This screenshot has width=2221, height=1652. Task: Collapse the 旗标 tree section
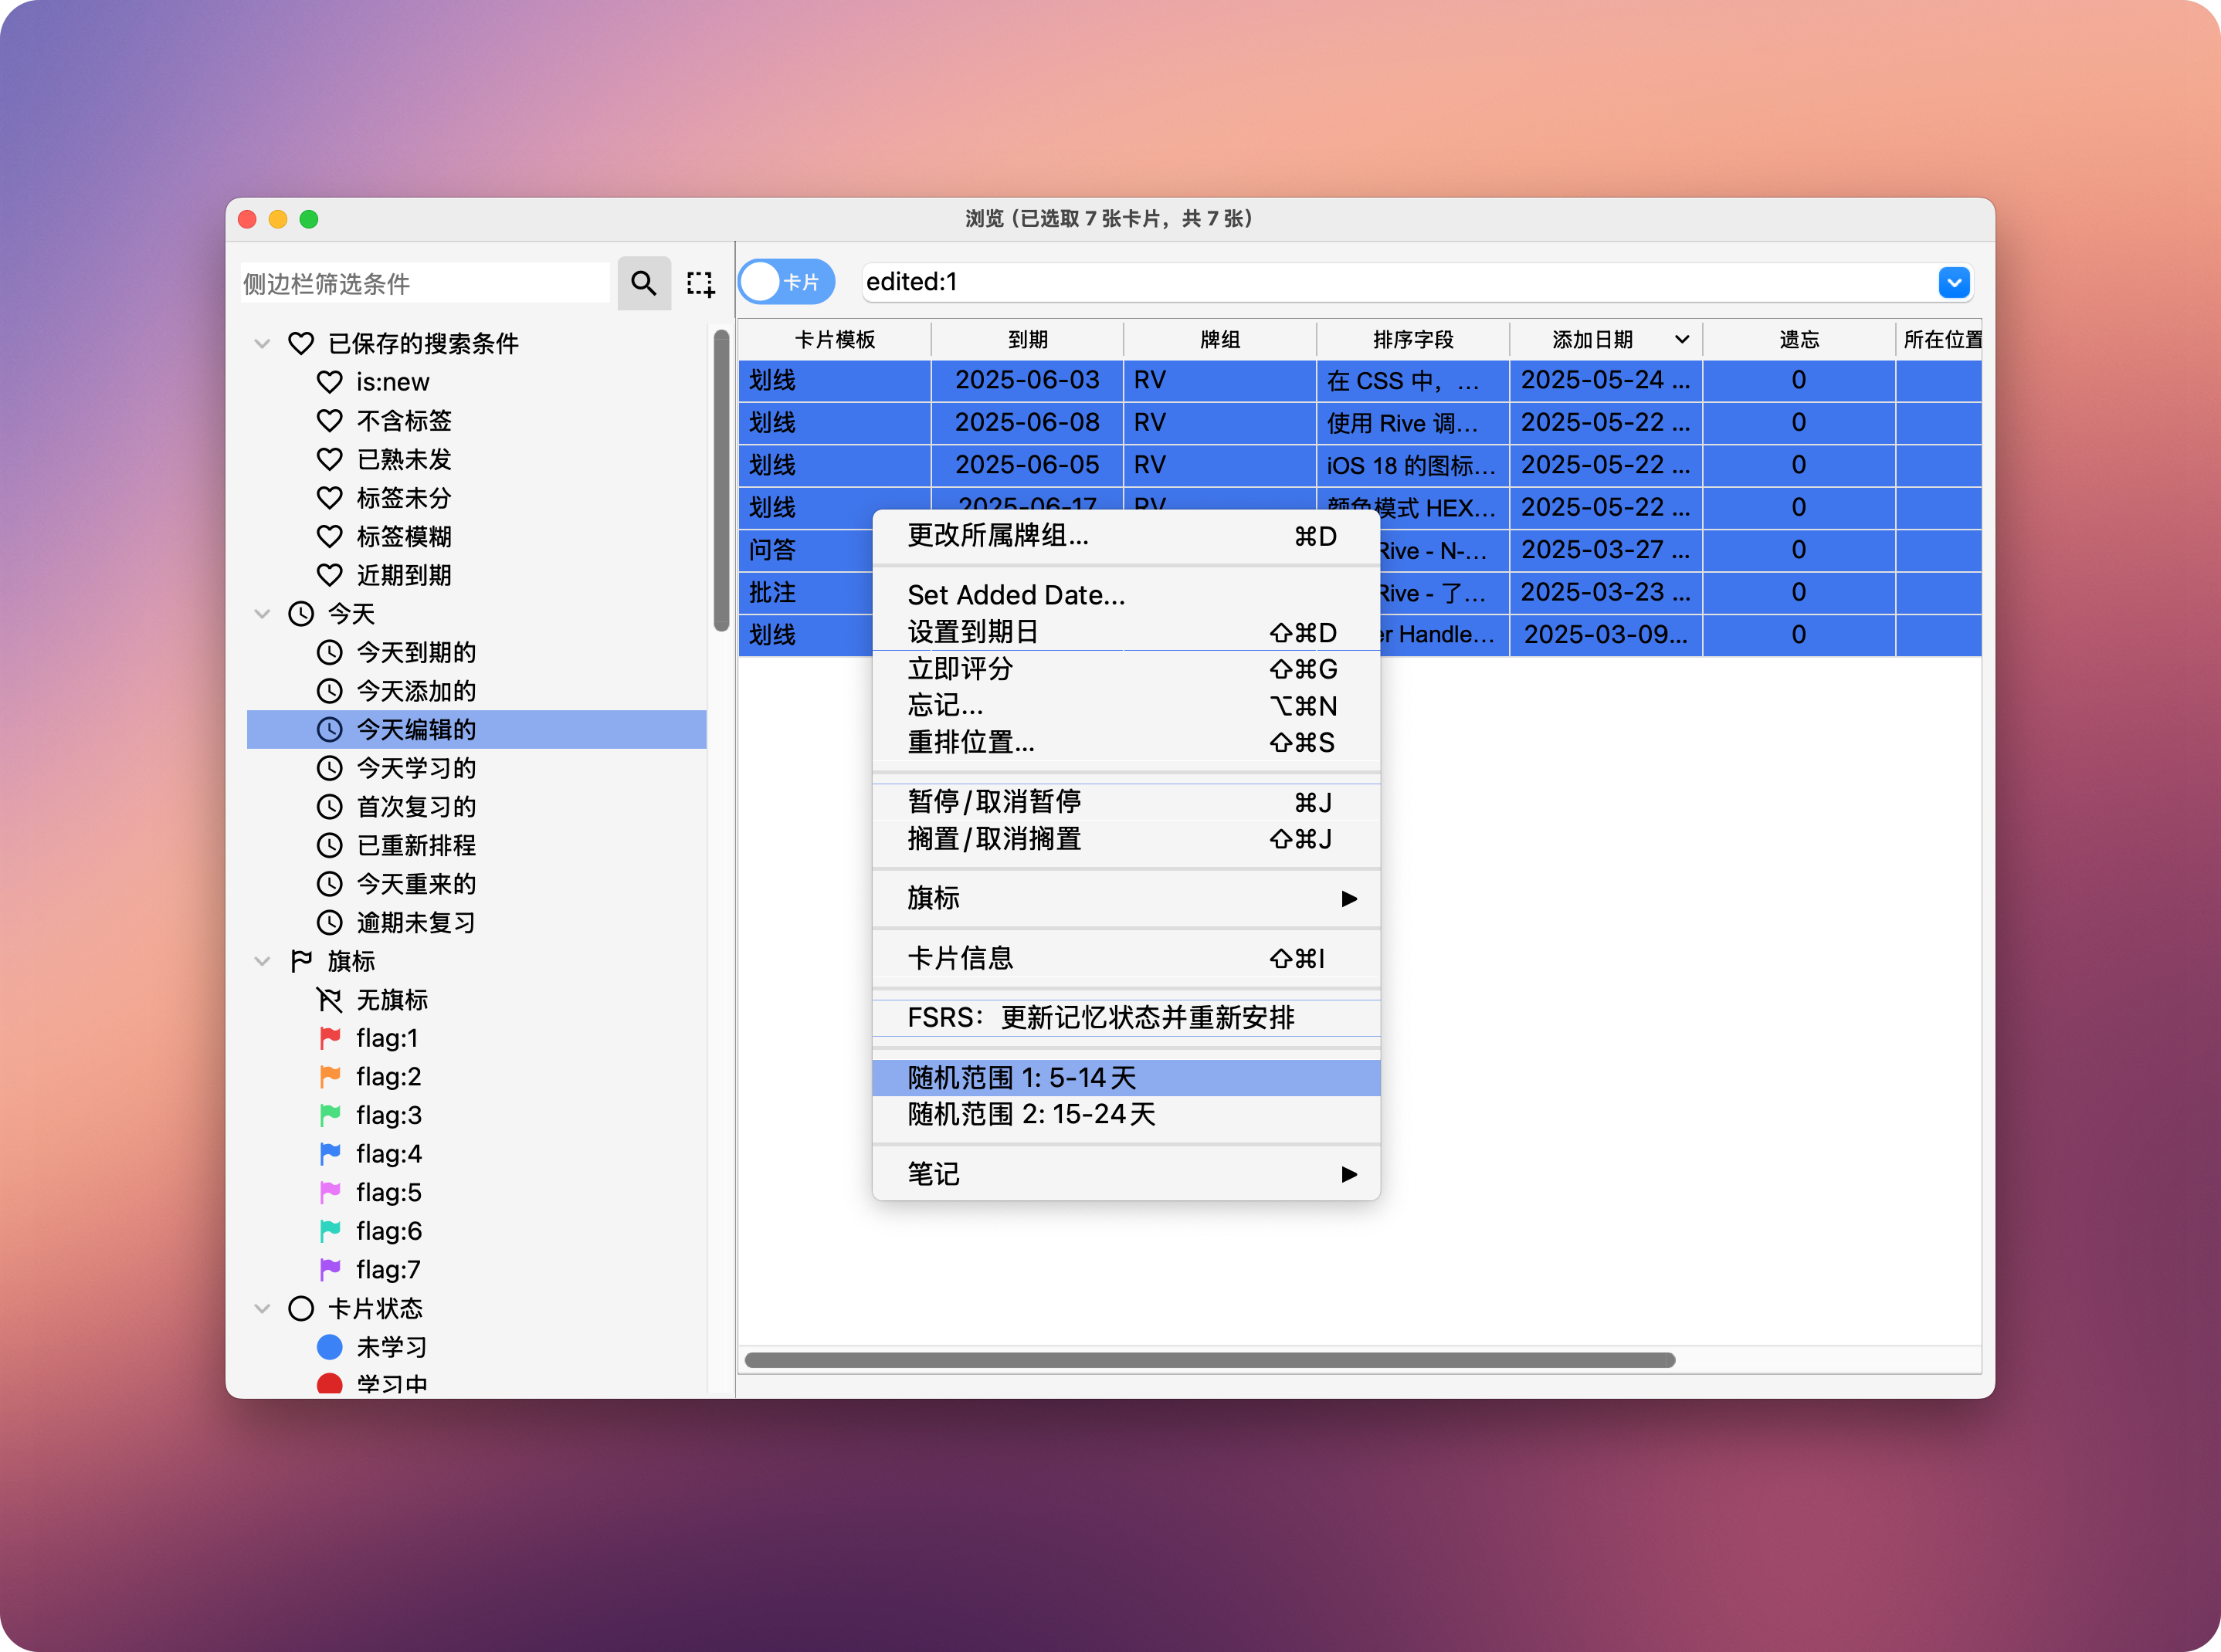pyautogui.click(x=262, y=961)
